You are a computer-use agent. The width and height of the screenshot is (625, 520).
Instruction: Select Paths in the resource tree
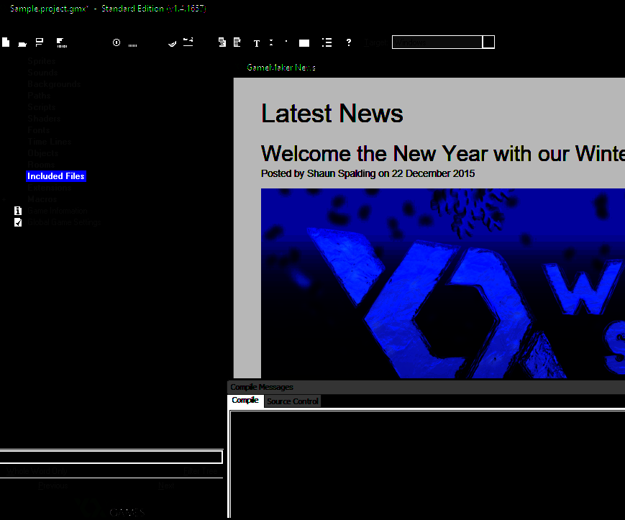point(39,96)
